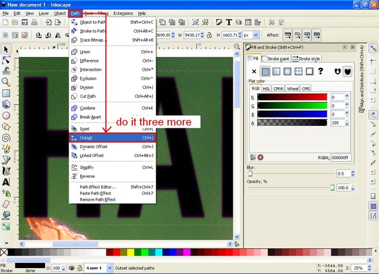
Task: Select the Node edit tool
Action: [6, 60]
